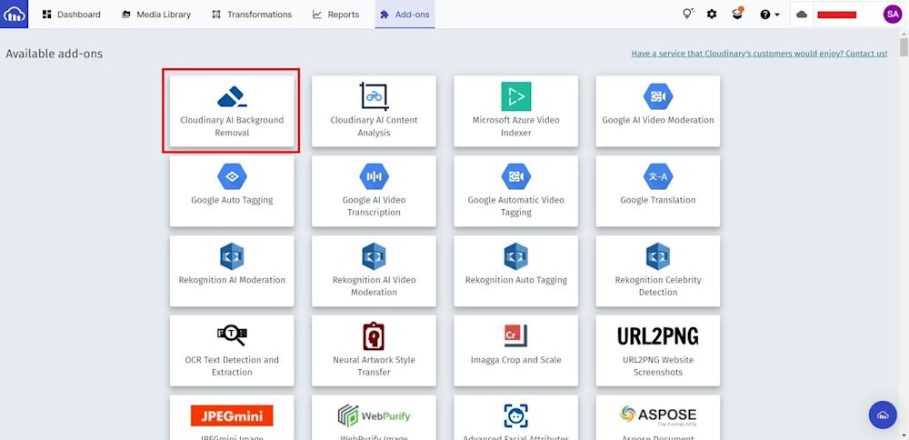Click the what's new box icon with the orange badge

pos(738,15)
